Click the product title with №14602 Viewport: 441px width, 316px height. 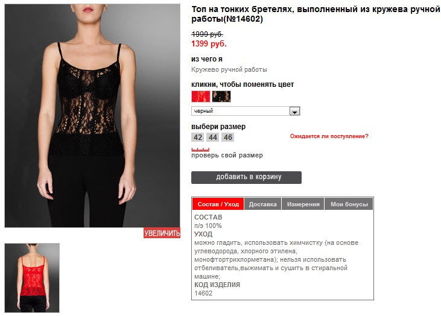316,14
